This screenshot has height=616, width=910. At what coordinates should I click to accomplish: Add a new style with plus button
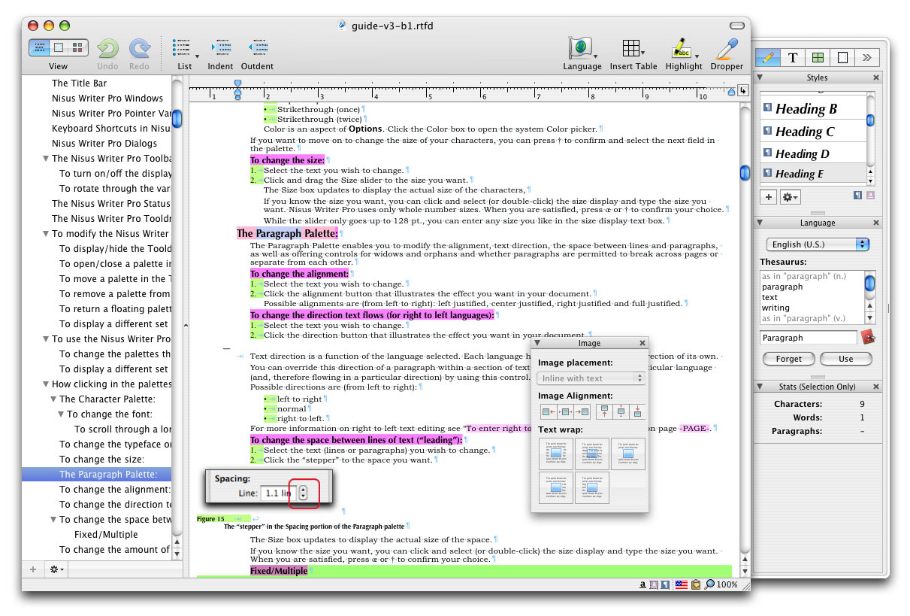pyautogui.click(x=768, y=196)
